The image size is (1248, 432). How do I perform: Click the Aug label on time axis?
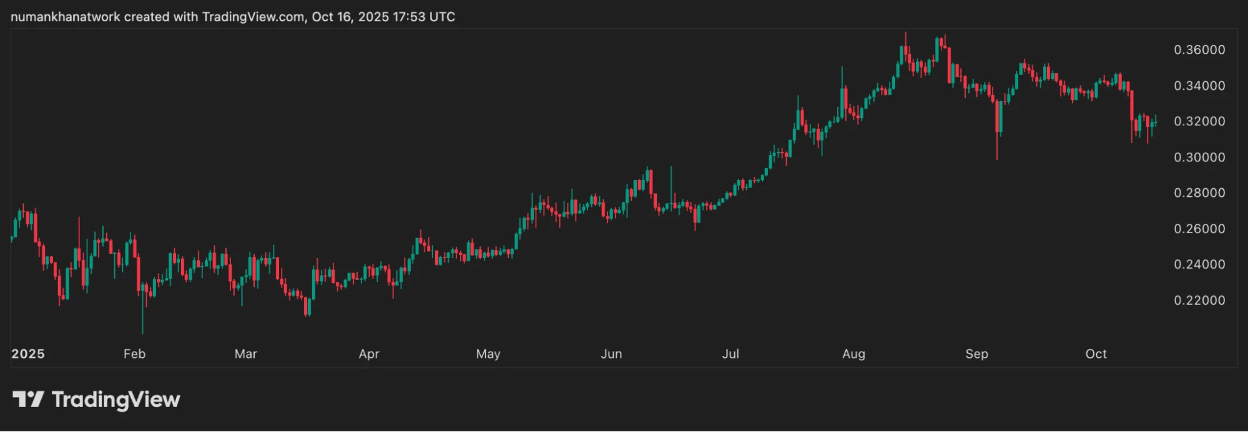(x=853, y=353)
